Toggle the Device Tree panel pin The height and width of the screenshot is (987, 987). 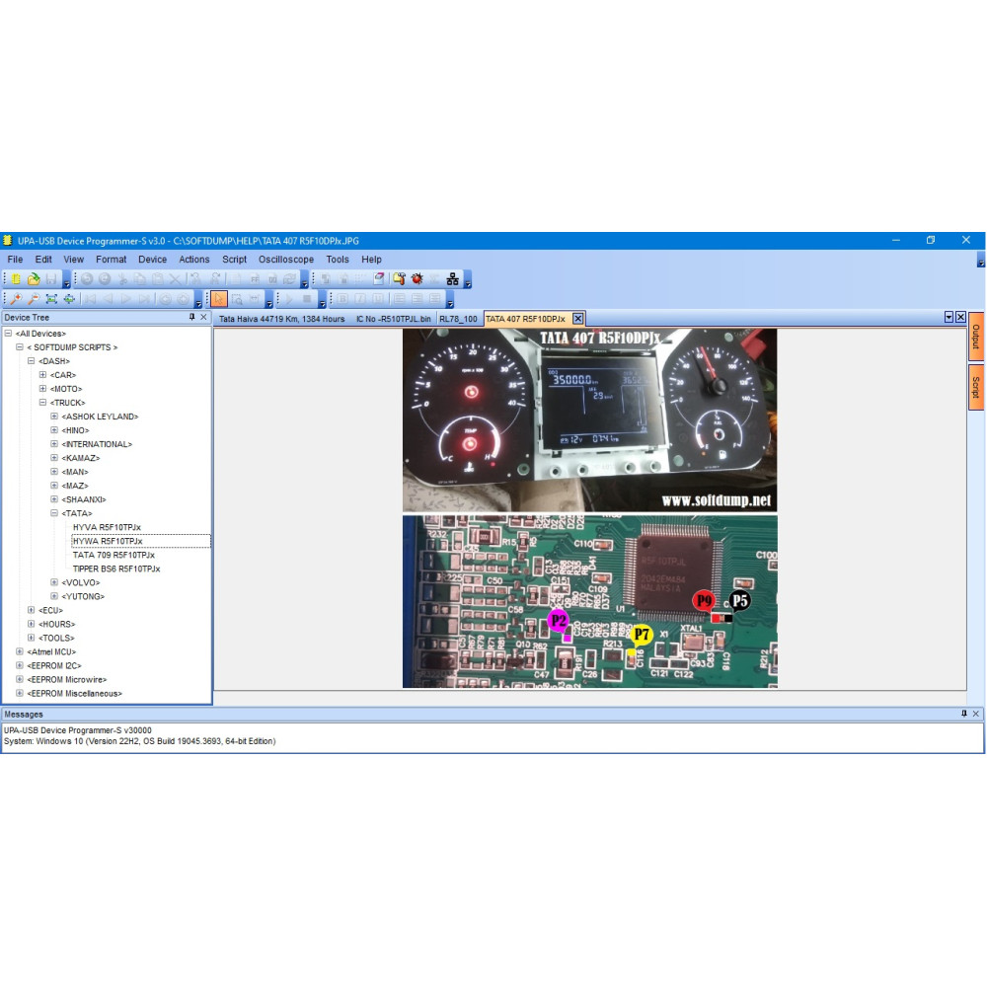(192, 317)
